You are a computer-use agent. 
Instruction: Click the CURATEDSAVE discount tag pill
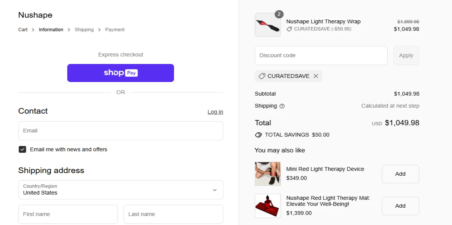[x=289, y=76]
